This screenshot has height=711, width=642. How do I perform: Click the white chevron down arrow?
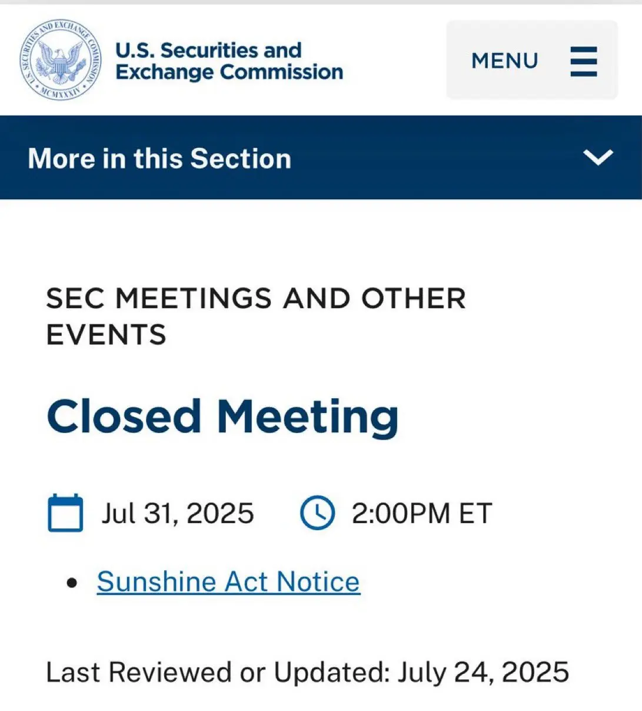tap(598, 157)
